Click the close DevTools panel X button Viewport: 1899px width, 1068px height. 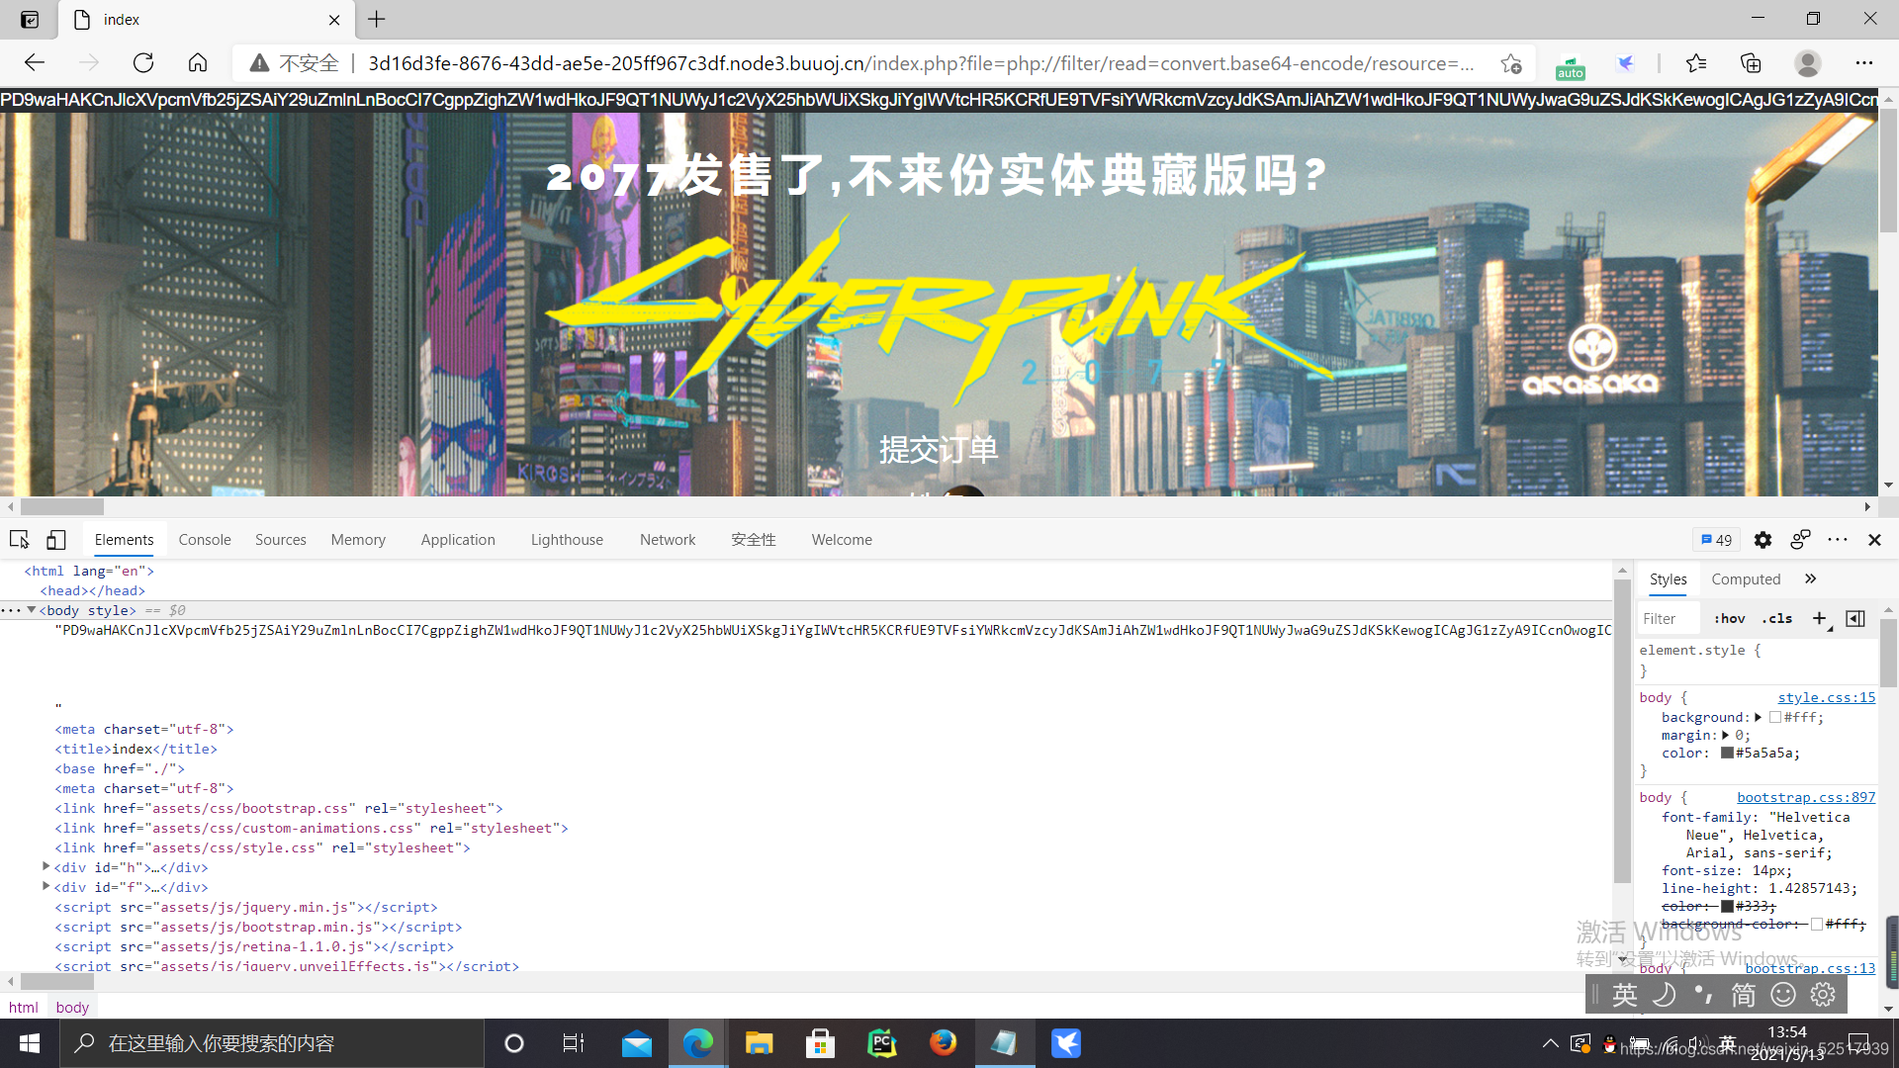[x=1874, y=539]
